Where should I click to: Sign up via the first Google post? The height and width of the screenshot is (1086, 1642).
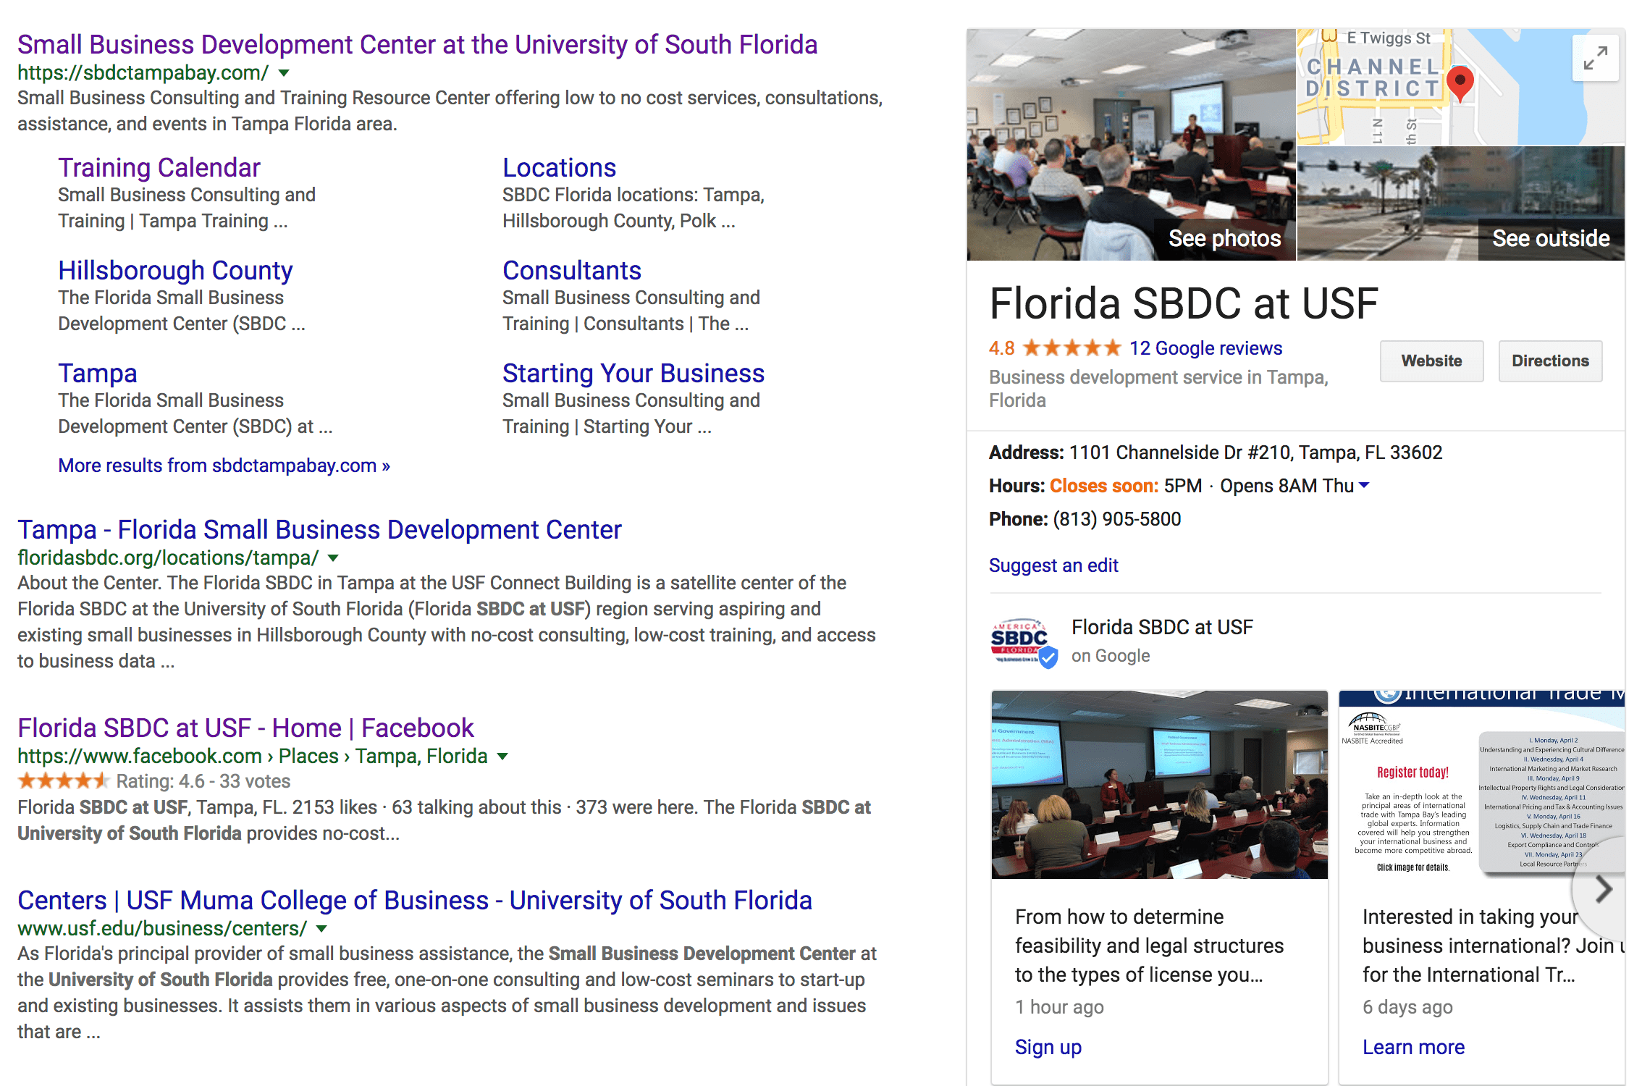pos(1048,1046)
